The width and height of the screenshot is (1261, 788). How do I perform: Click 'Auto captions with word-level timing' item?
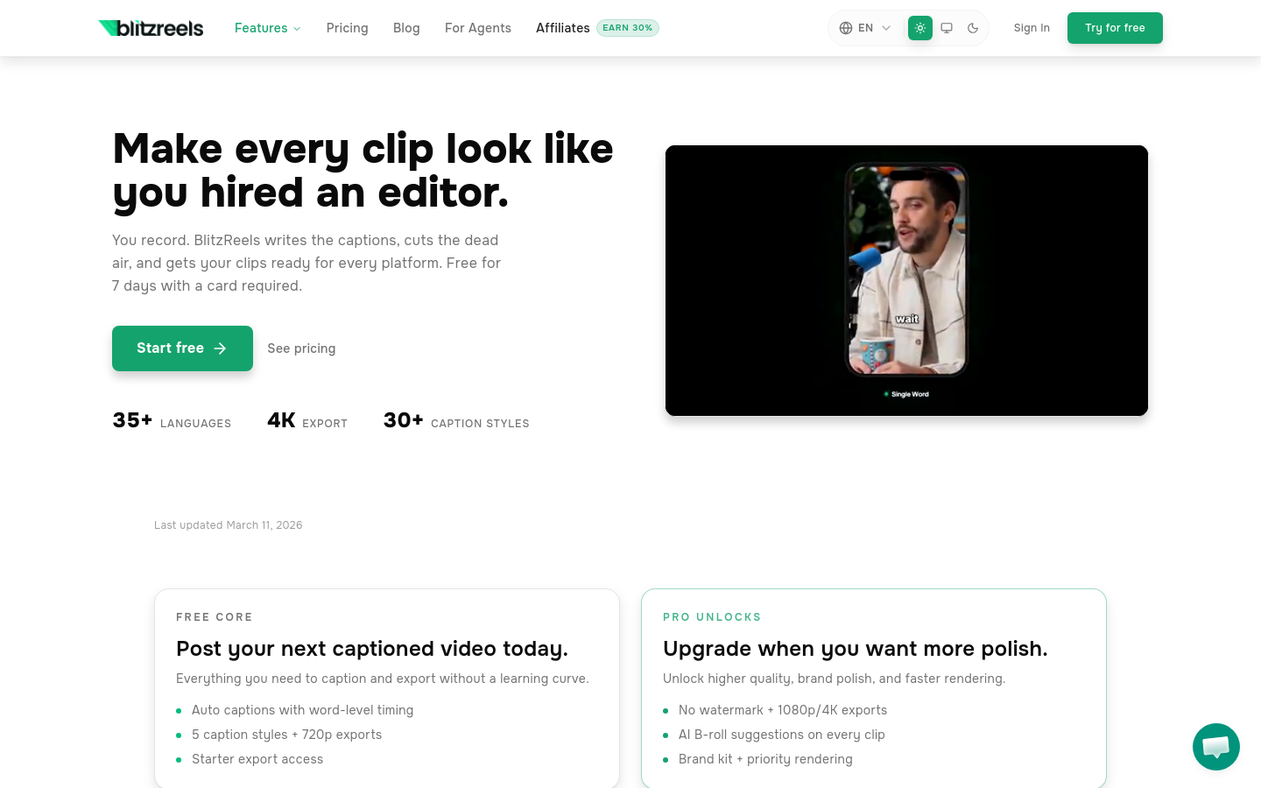click(x=302, y=710)
